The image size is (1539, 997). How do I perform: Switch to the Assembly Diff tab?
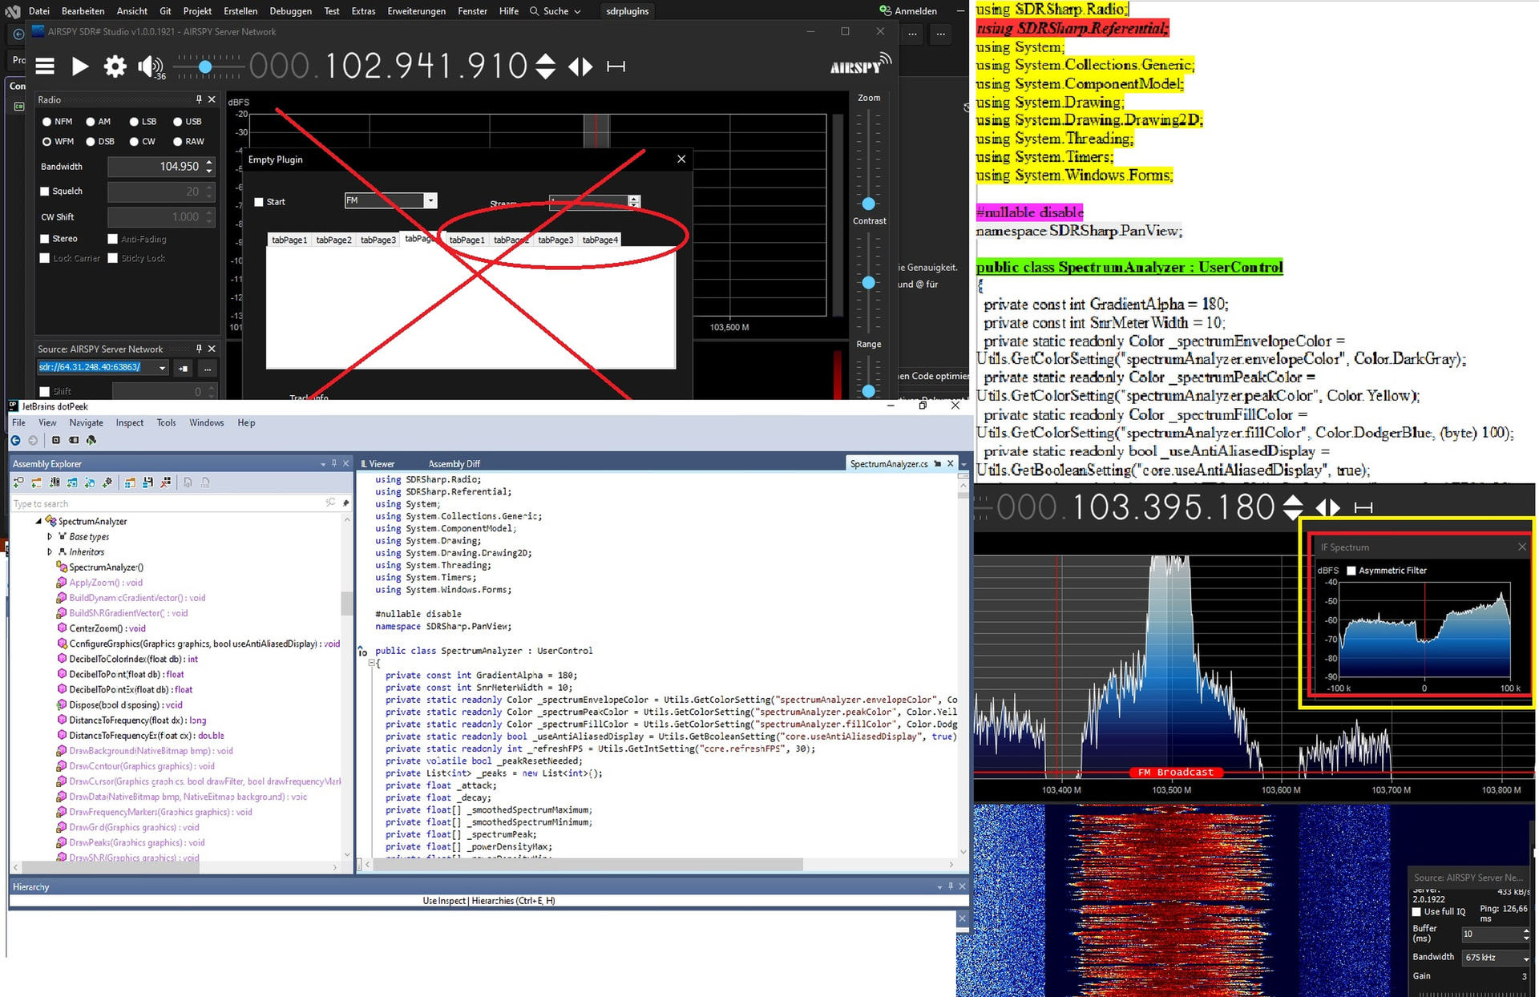tap(454, 464)
